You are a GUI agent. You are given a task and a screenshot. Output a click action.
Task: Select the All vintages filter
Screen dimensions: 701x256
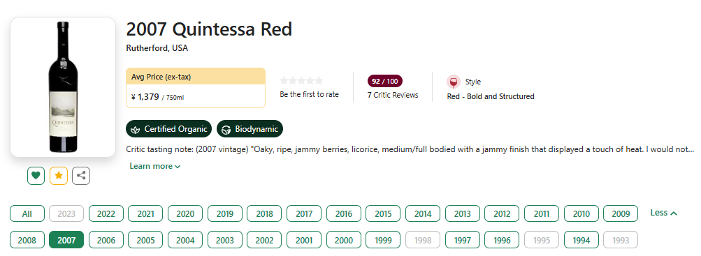coord(27,213)
